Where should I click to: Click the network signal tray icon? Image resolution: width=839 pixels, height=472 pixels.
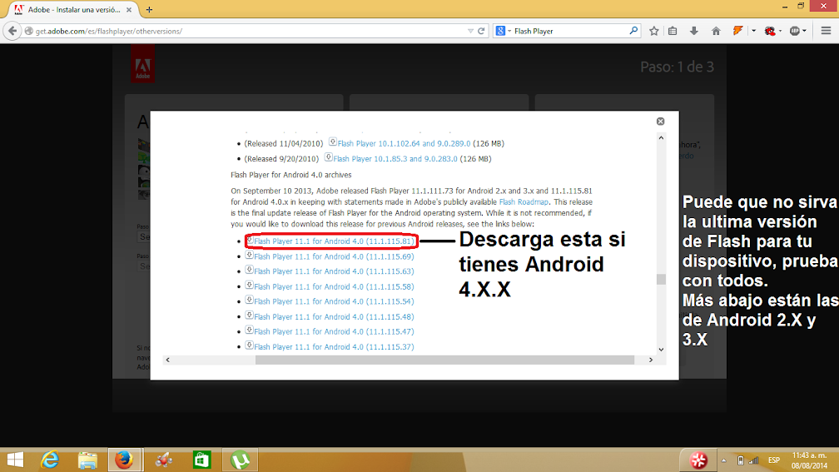pos(753,460)
